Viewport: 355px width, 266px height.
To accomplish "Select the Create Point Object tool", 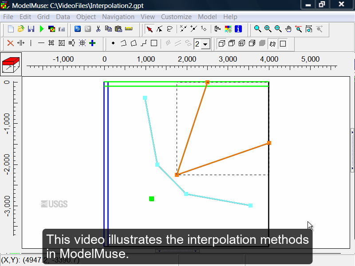I will pos(113,43).
